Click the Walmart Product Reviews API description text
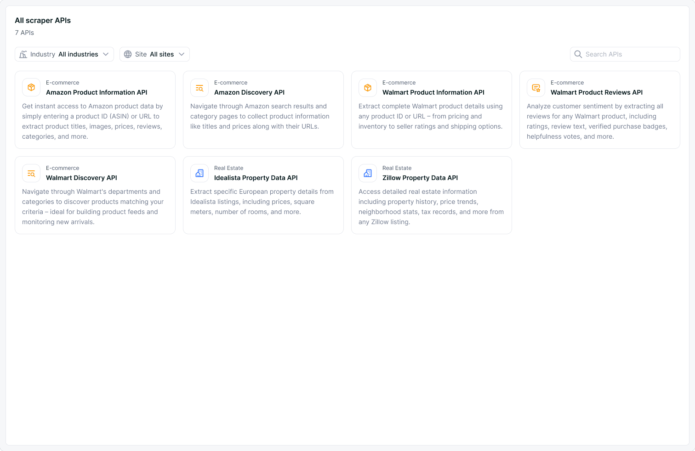The image size is (695, 451). pyautogui.click(x=597, y=121)
